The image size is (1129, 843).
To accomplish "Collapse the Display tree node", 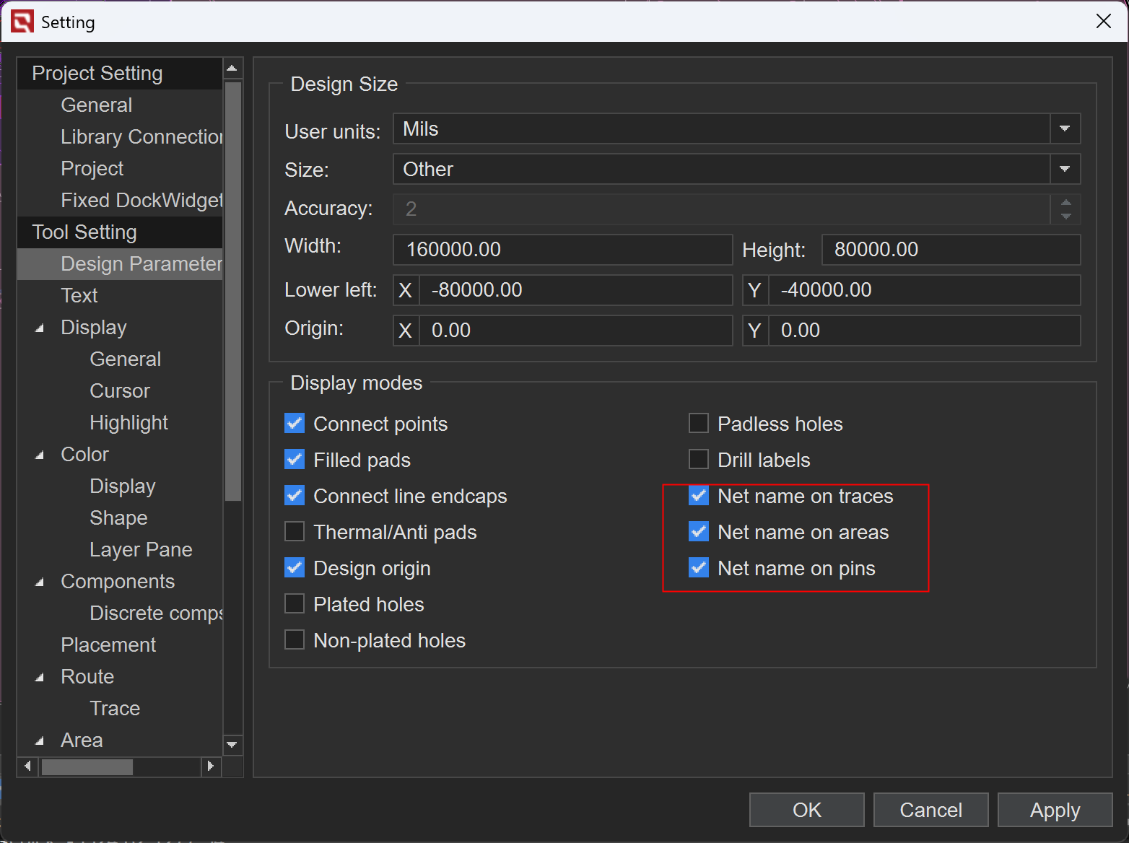I will (40, 328).
